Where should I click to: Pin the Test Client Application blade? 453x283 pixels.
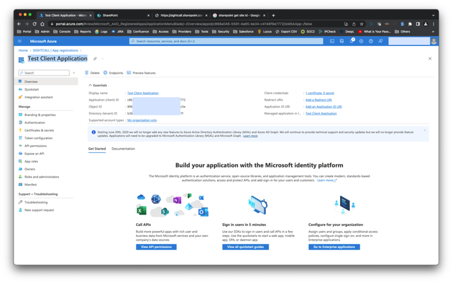[x=95, y=59]
